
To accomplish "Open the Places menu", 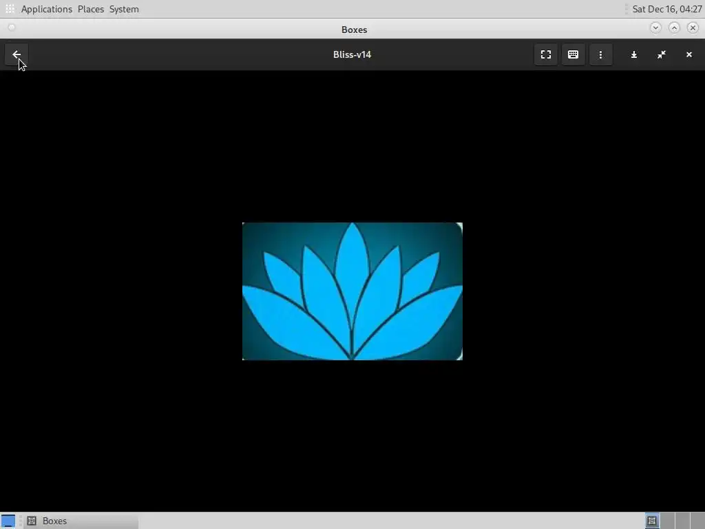I will click(91, 9).
